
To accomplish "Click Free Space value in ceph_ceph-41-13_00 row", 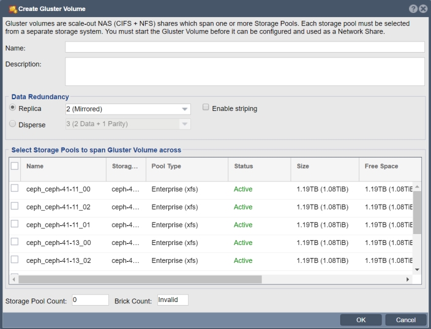I will (x=389, y=243).
